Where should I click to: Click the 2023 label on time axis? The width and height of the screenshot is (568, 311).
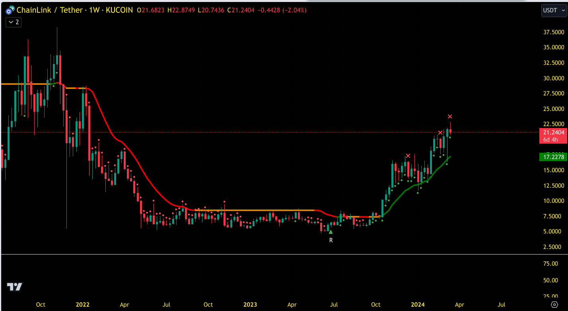(250, 305)
